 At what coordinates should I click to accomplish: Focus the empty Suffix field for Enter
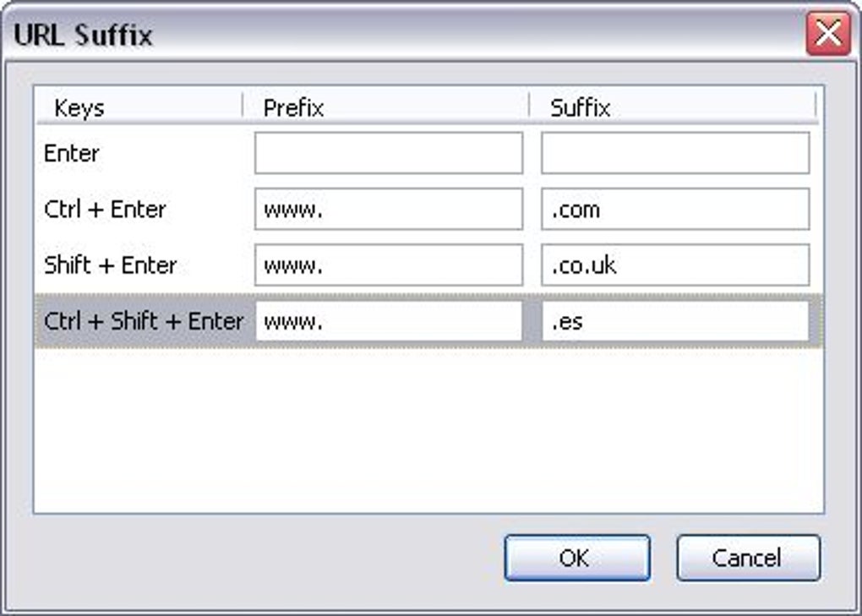tap(674, 153)
